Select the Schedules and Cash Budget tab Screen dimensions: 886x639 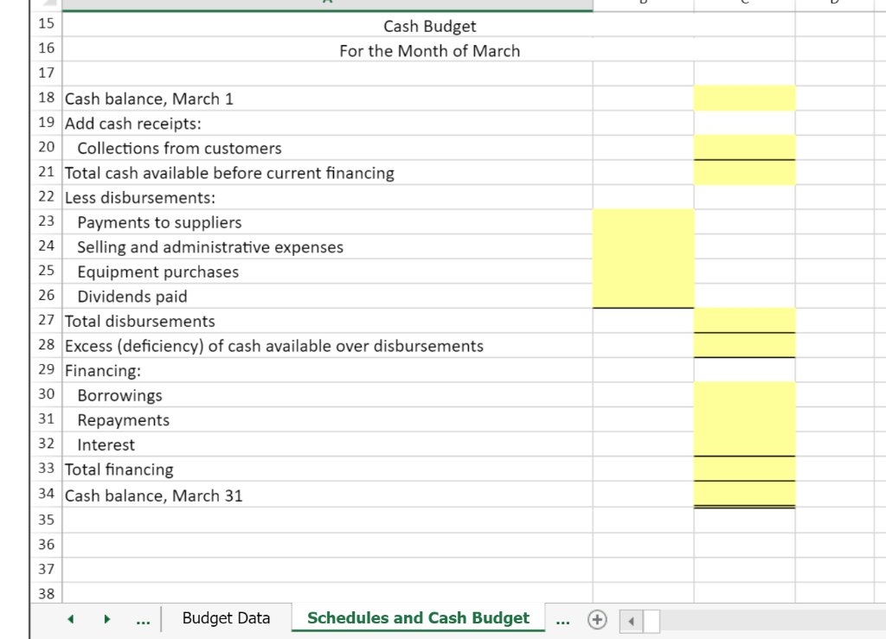point(418,617)
